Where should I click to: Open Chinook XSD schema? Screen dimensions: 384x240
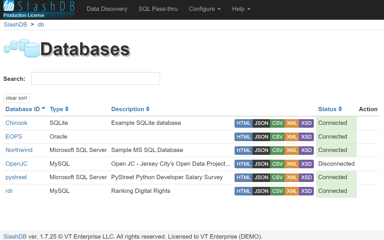coord(306,123)
